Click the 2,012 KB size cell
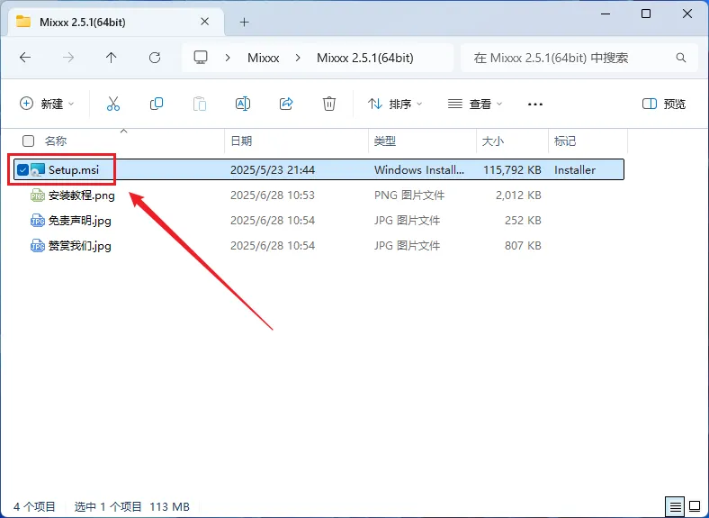 518,195
